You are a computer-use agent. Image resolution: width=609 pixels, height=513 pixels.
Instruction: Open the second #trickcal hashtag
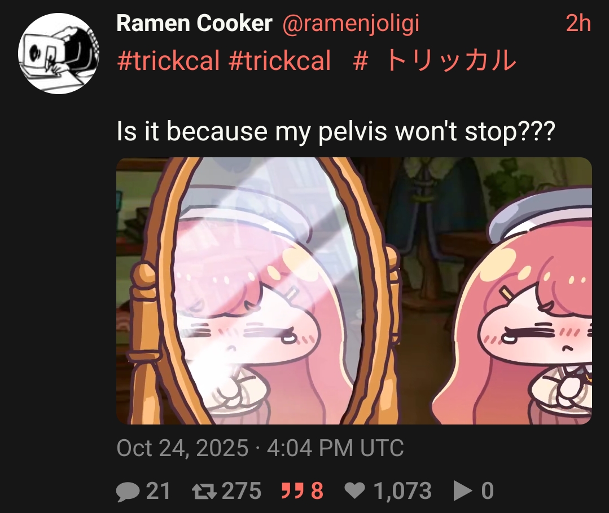(x=279, y=61)
